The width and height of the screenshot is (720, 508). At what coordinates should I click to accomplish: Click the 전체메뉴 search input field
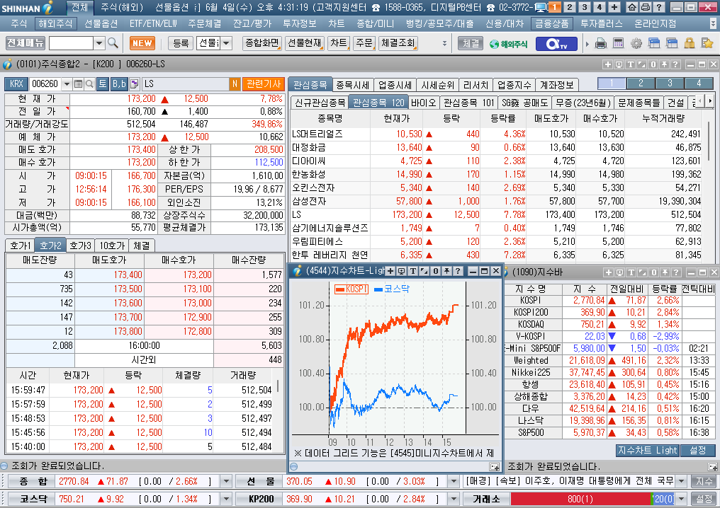(71, 44)
